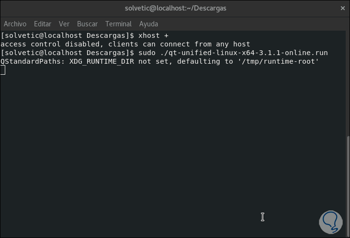Image resolution: width=350 pixels, height=238 pixels.
Task: Close the terminal window
Action: 342,8
